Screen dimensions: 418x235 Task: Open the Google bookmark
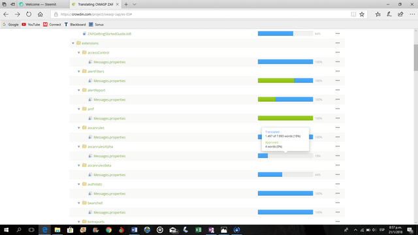point(10,25)
